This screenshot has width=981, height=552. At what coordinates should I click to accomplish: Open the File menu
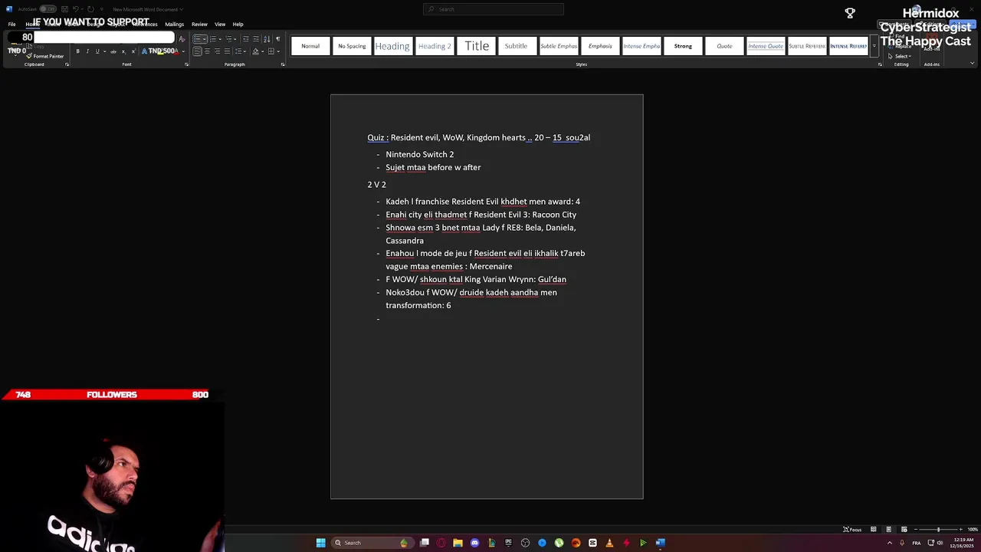(x=11, y=24)
